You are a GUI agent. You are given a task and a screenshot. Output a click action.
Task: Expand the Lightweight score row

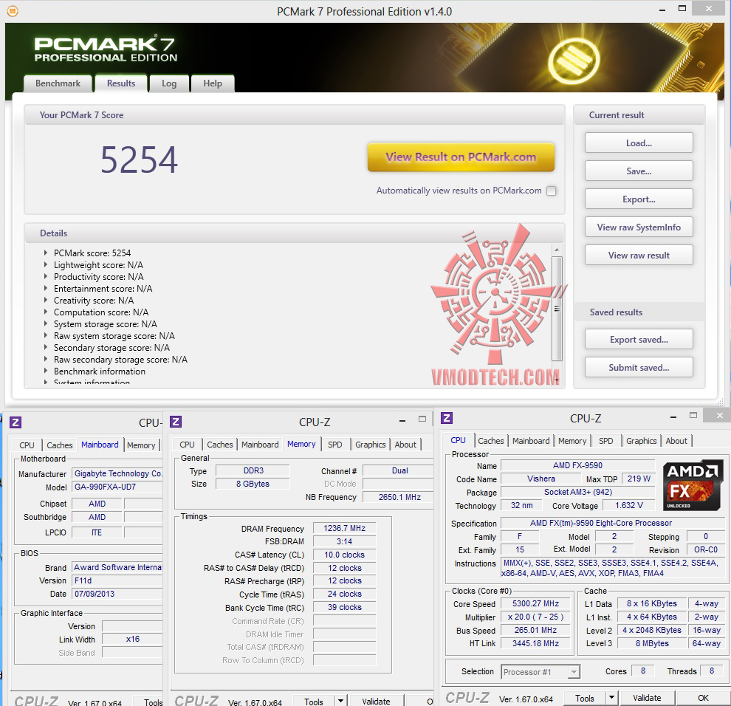(x=46, y=264)
